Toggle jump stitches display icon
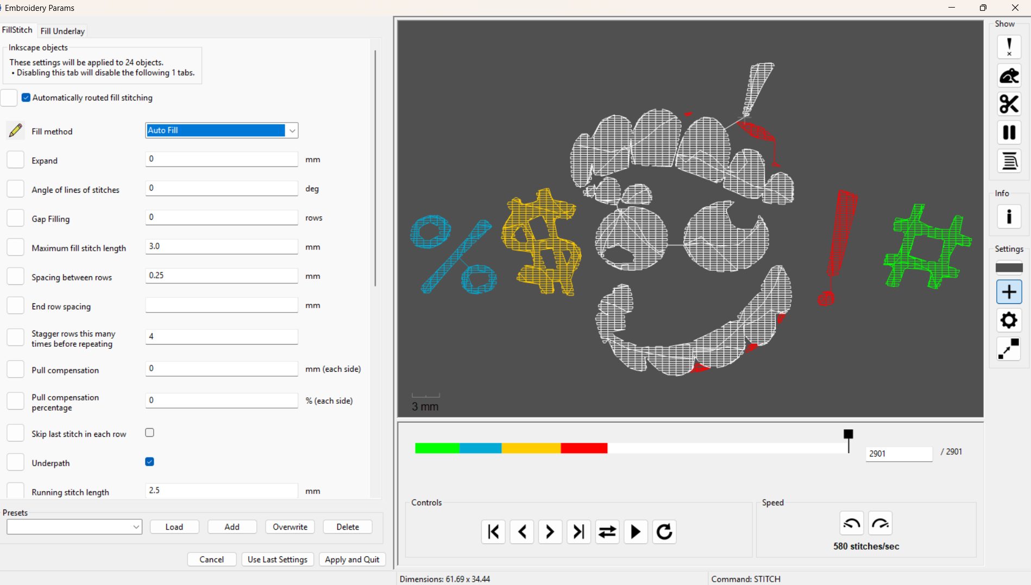The height and width of the screenshot is (585, 1031). pyautogui.click(x=1009, y=76)
